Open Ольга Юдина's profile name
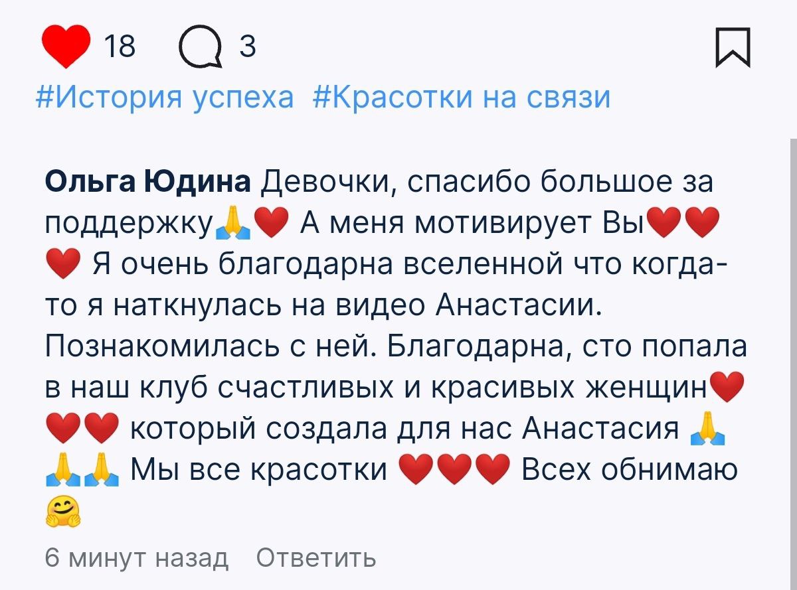This screenshot has height=590, width=797. pyautogui.click(x=147, y=181)
